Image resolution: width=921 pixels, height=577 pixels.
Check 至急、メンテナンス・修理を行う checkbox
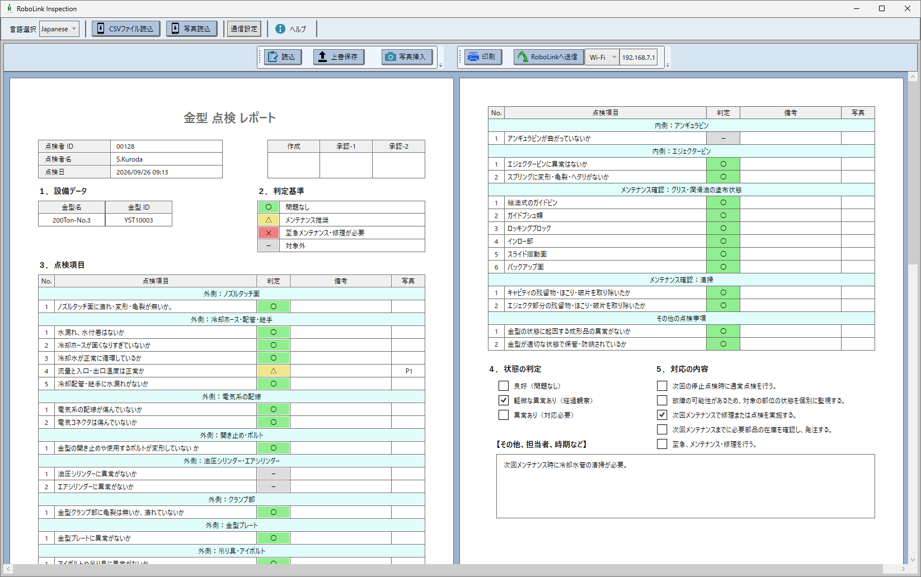point(662,444)
